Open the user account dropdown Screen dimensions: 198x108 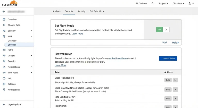click(x=191, y=4)
